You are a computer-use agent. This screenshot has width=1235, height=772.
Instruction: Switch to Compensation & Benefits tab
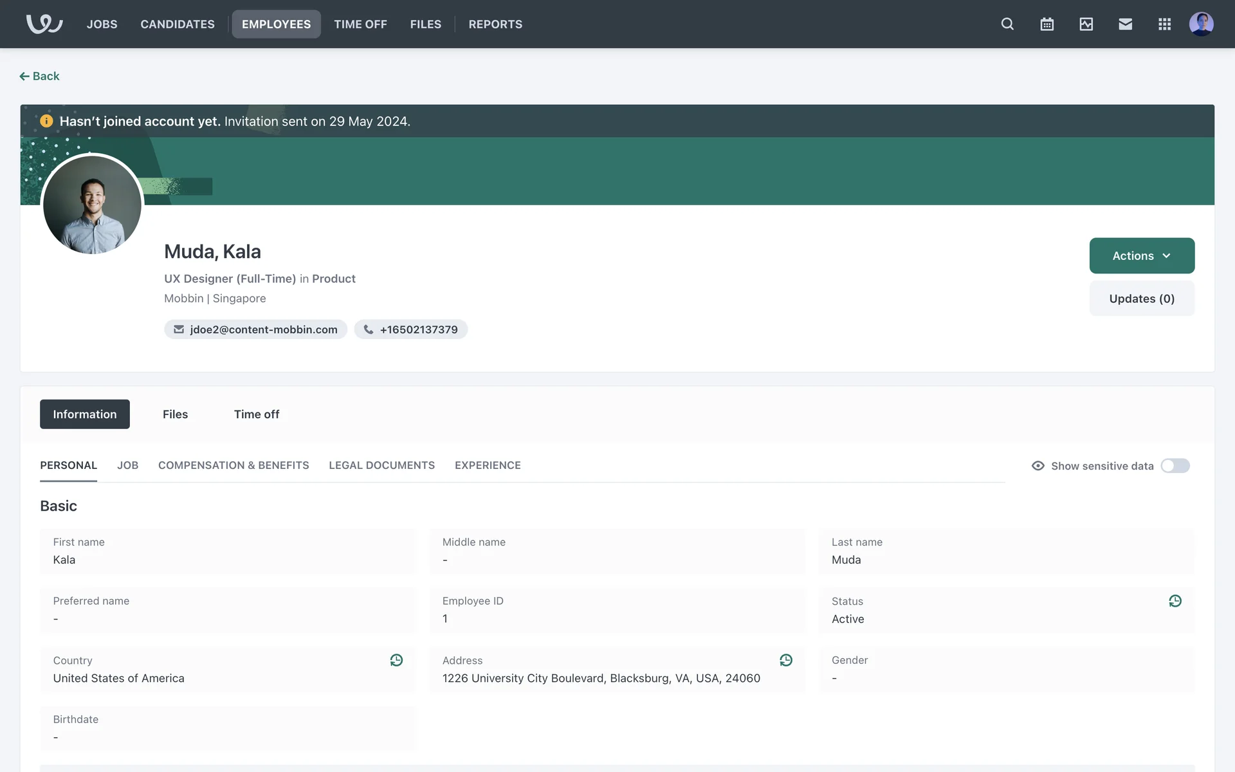[x=233, y=465]
